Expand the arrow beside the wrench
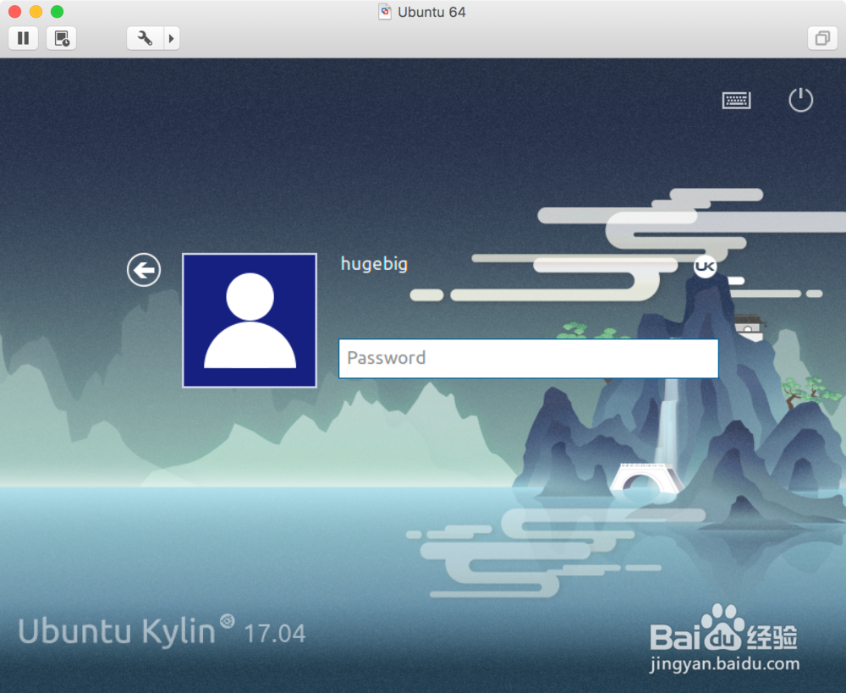Screen dimensions: 846x693 [172, 38]
